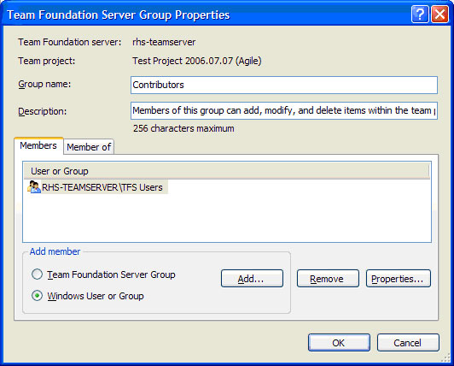The width and height of the screenshot is (454, 366).
Task: Sort by the User or Group column header
Action: tap(226, 171)
